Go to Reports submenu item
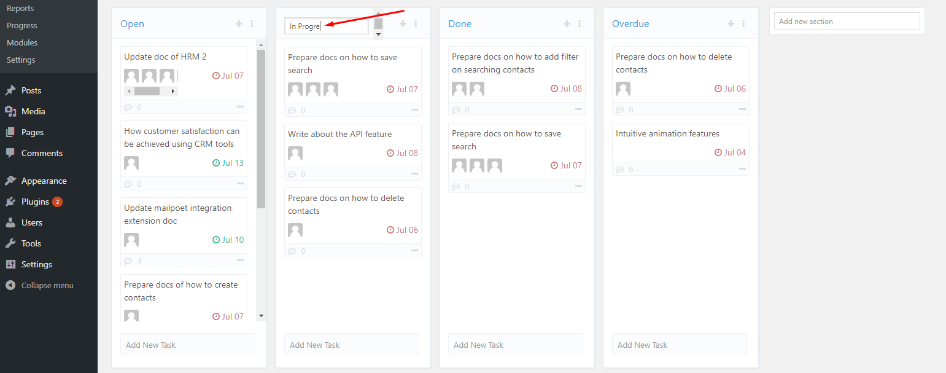The width and height of the screenshot is (946, 373). [20, 9]
